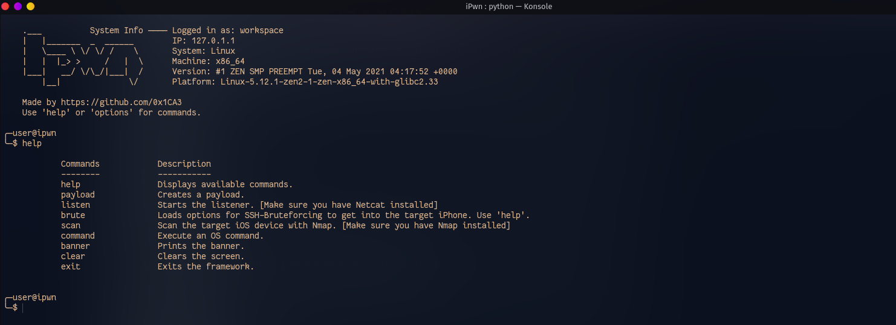Image resolution: width=896 pixels, height=325 pixels.
Task: Click the 'Description' column header
Action: 184,164
